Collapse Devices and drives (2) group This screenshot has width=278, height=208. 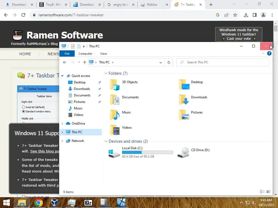106,141
